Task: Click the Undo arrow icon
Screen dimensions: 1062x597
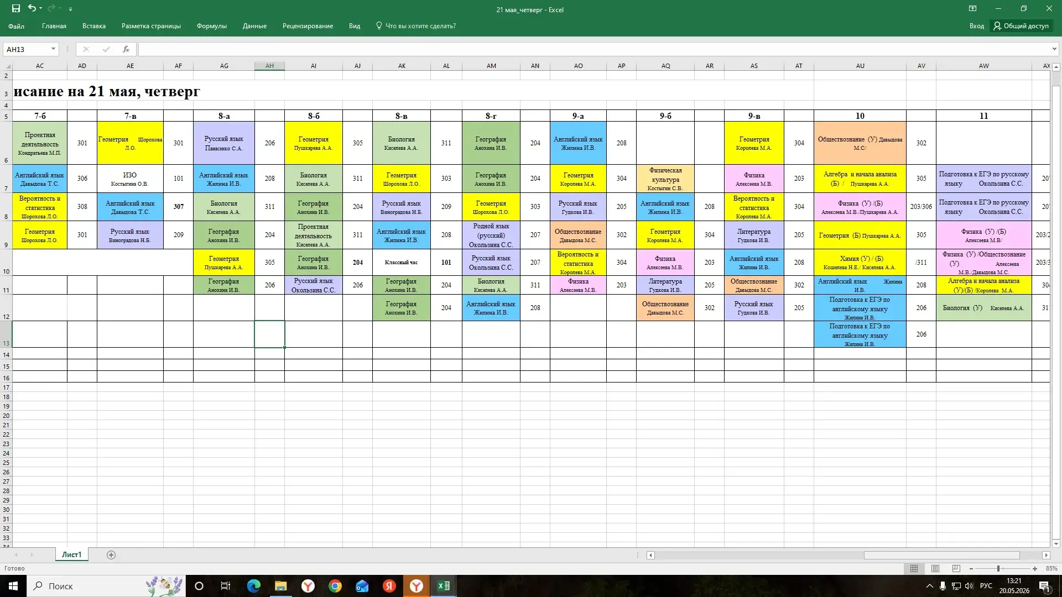Action: pos(32,8)
